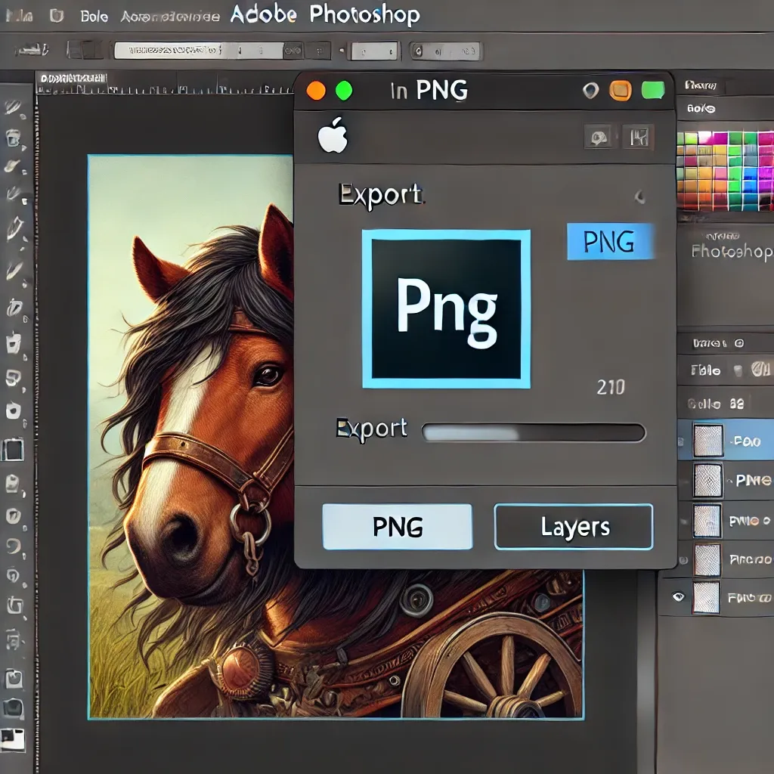Click the small bucket icon in the Fblo row

738,370
